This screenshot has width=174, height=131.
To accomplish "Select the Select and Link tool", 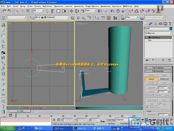I will 17,11.
